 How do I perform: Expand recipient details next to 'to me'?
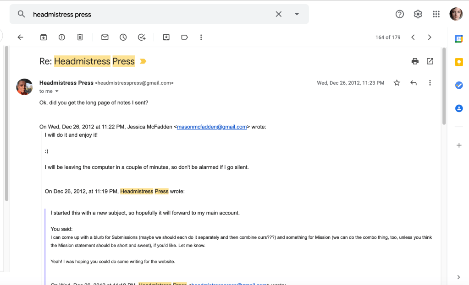click(57, 91)
